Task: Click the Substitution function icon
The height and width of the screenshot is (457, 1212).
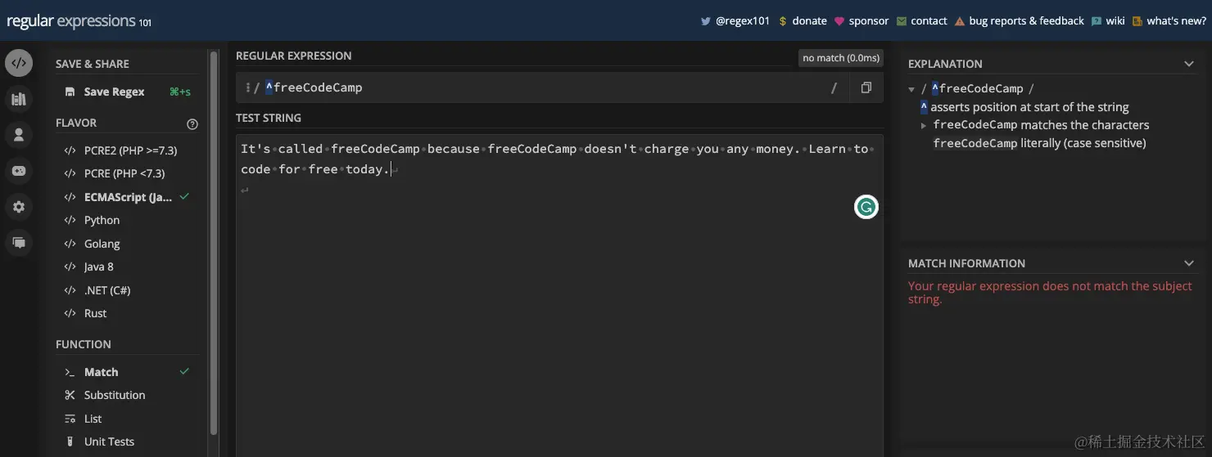Action: [x=70, y=395]
